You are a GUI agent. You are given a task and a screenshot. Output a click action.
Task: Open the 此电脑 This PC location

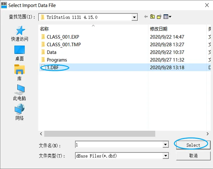click(x=20, y=93)
